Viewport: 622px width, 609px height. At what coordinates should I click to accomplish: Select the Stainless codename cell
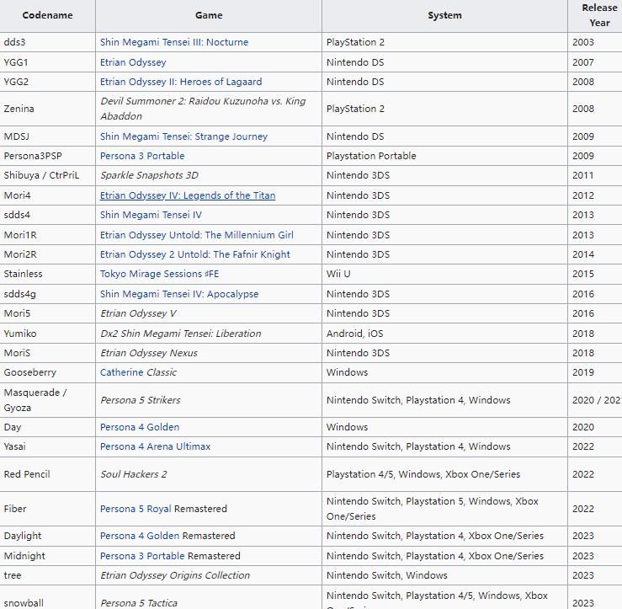pos(48,274)
